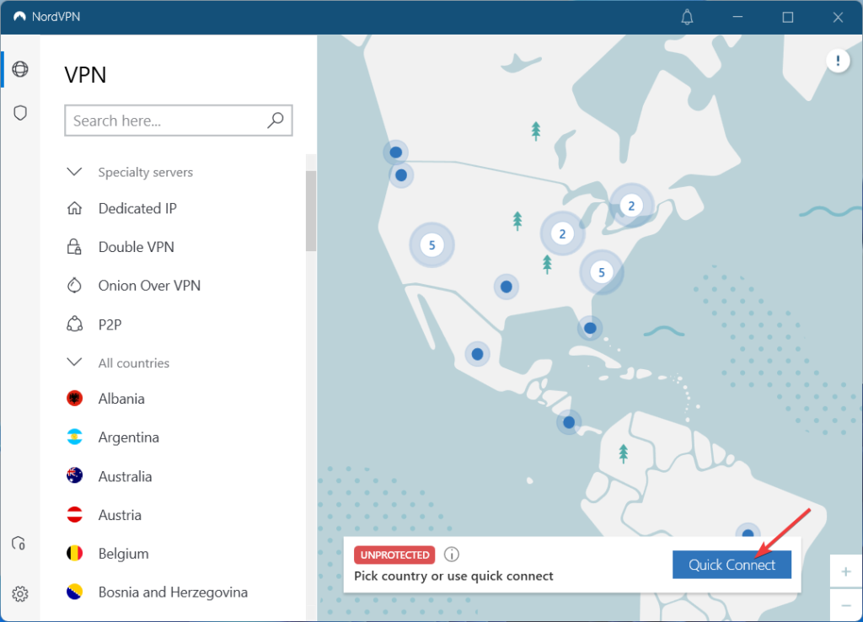This screenshot has width=863, height=622.
Task: Select Double VPN specialty server
Action: (x=136, y=247)
